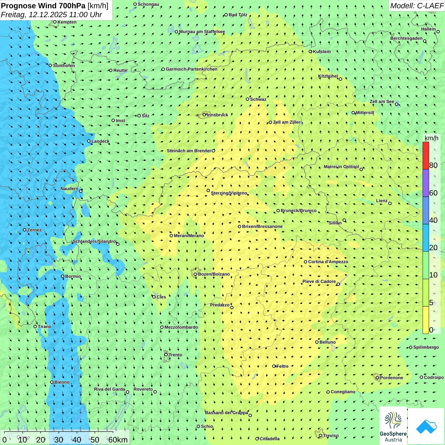Click the 'Zell am Ziller' label
Viewport: 445px width, 445px height.
[x=286, y=122]
